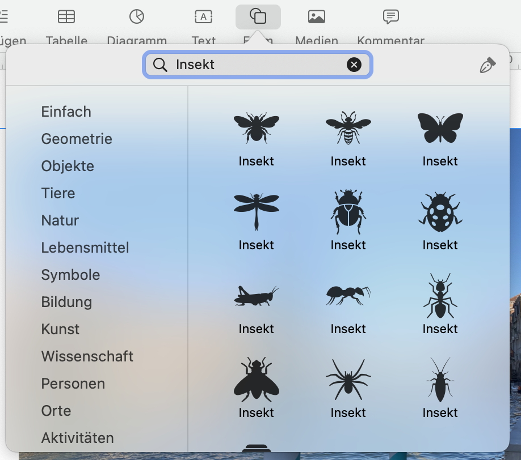
Task: Select the Wissenschaft category
Action: pyautogui.click(x=87, y=356)
